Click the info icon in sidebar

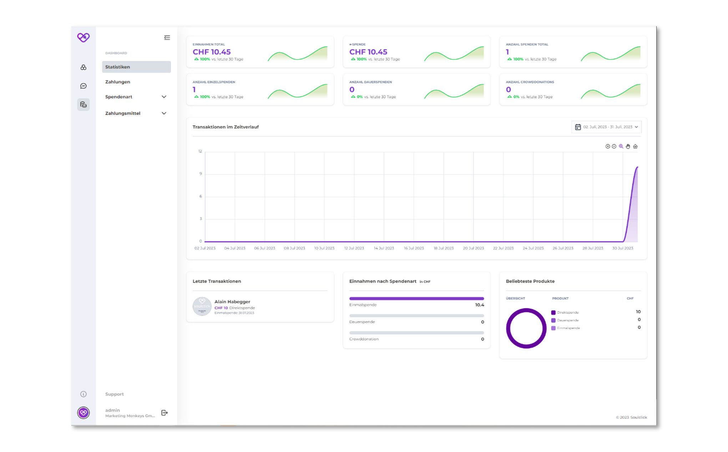[x=84, y=394]
